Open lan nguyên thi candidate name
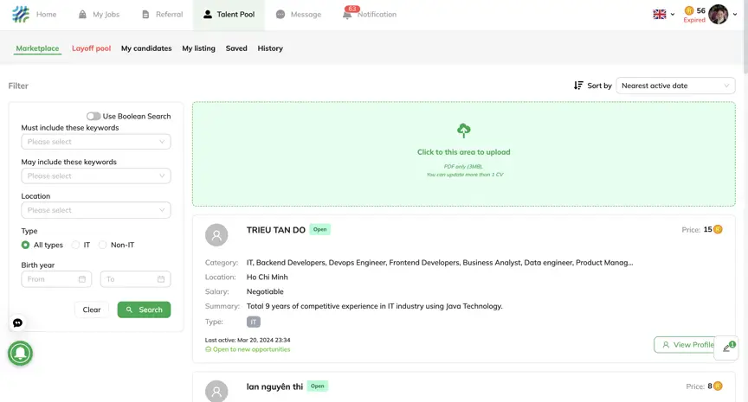The height and width of the screenshot is (402, 748). click(274, 386)
